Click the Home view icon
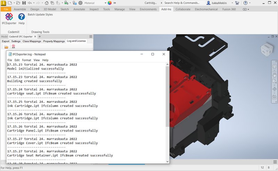Image resolution: width=278 pixels, height=171 pixels. pyautogui.click(x=47, y=3)
